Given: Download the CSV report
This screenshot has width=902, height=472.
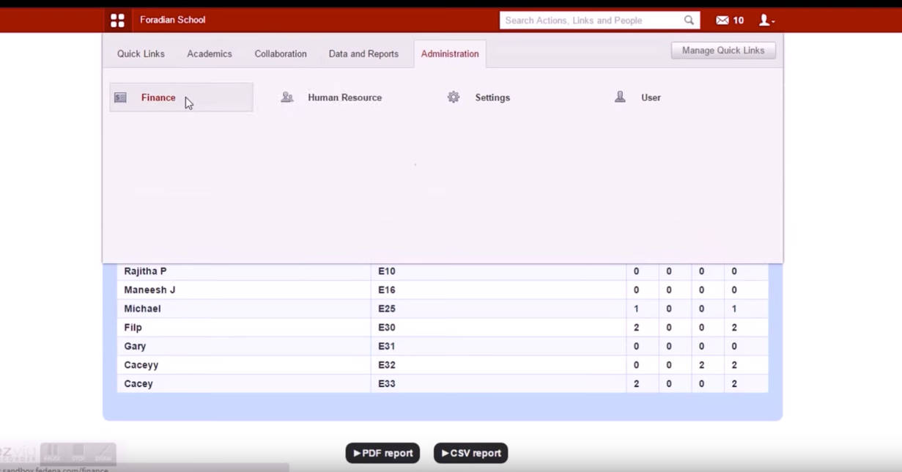Looking at the screenshot, I should point(470,453).
